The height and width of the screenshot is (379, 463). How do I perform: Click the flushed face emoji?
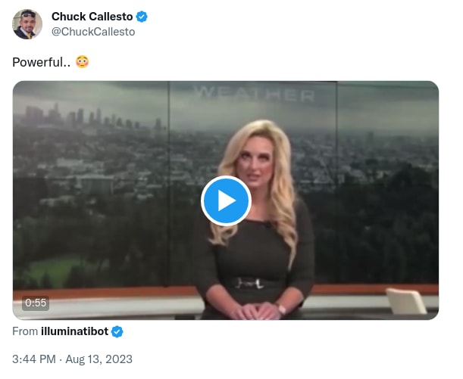pos(82,62)
